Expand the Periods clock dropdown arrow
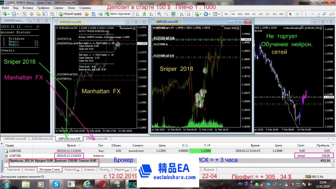 [x=209, y=14]
